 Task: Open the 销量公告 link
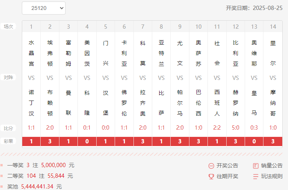(272, 166)
